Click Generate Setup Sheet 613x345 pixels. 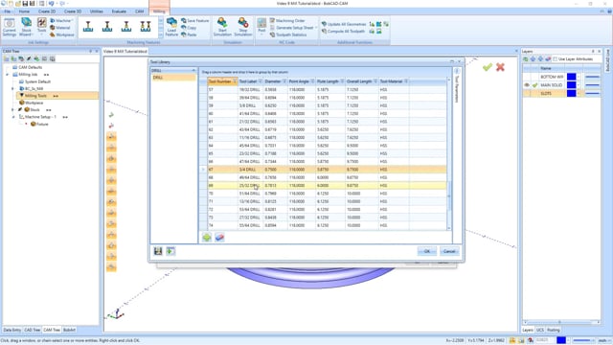(291, 28)
